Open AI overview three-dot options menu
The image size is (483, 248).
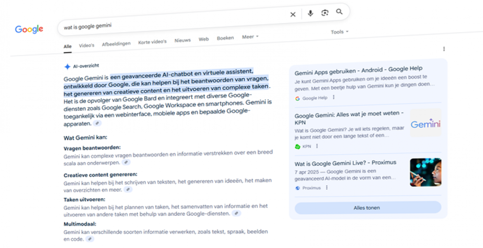444,49
